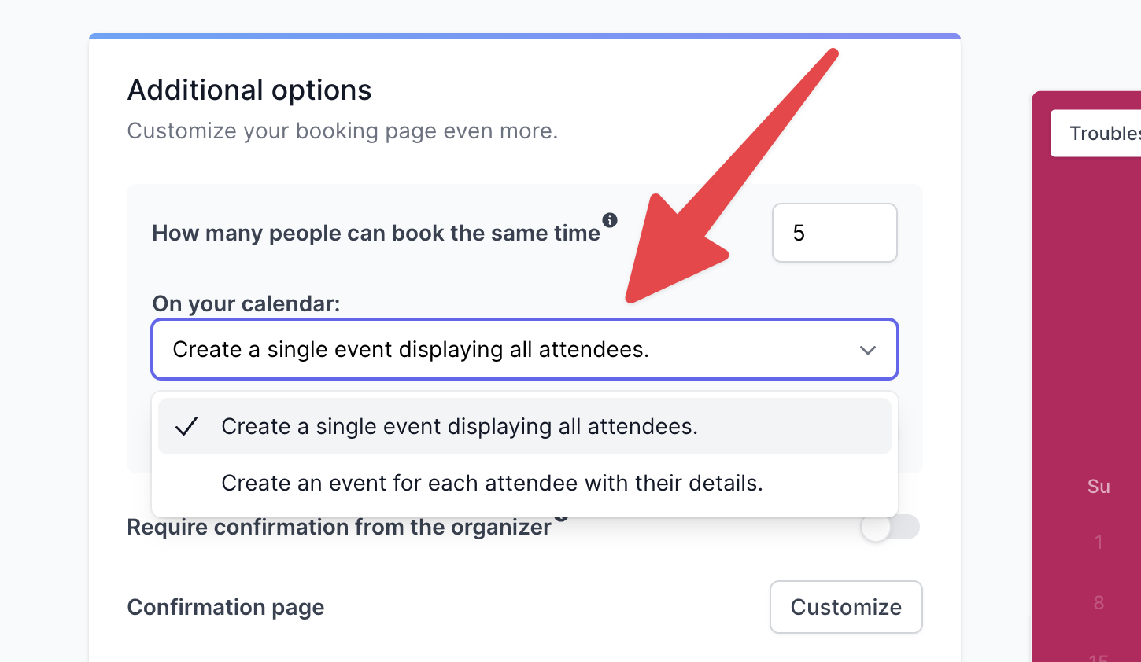Image resolution: width=1141 pixels, height=662 pixels.
Task: Click the 'How many people can book' label
Action: [376, 234]
